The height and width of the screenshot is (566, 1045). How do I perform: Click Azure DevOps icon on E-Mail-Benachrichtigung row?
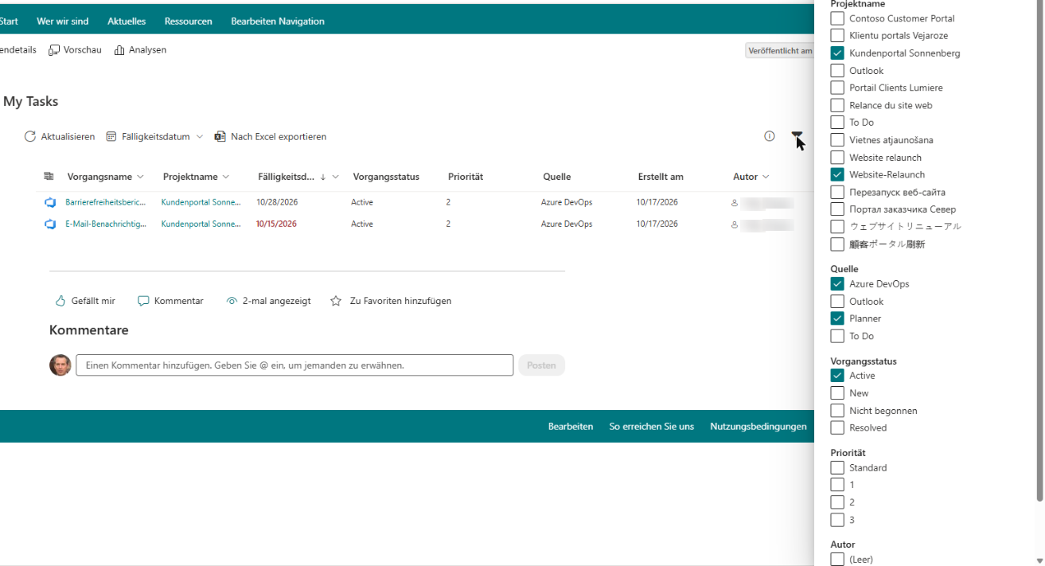50,224
